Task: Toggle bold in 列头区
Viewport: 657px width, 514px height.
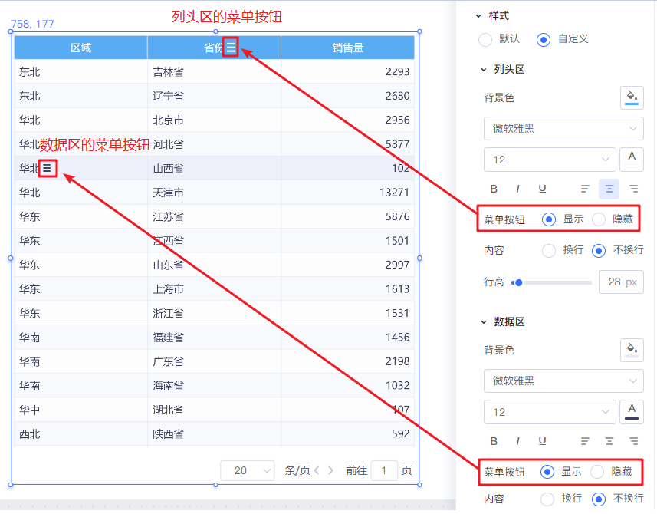Action: (x=494, y=189)
